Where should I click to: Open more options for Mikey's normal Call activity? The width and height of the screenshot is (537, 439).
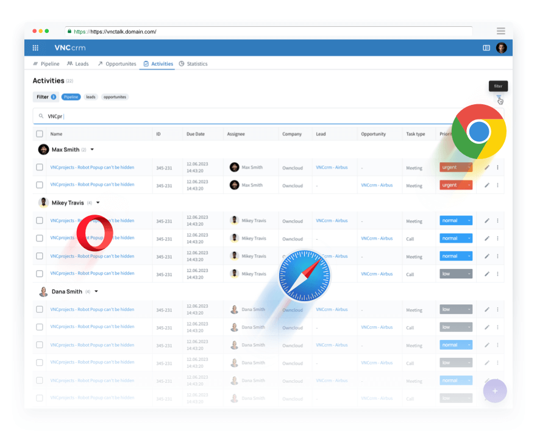497,238
